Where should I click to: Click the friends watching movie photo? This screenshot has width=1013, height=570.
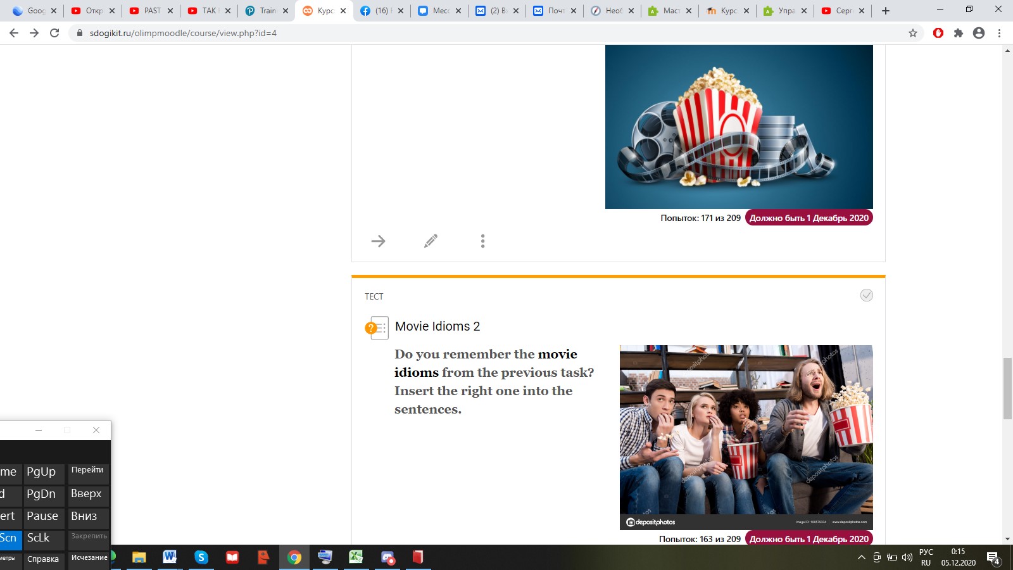click(x=746, y=437)
